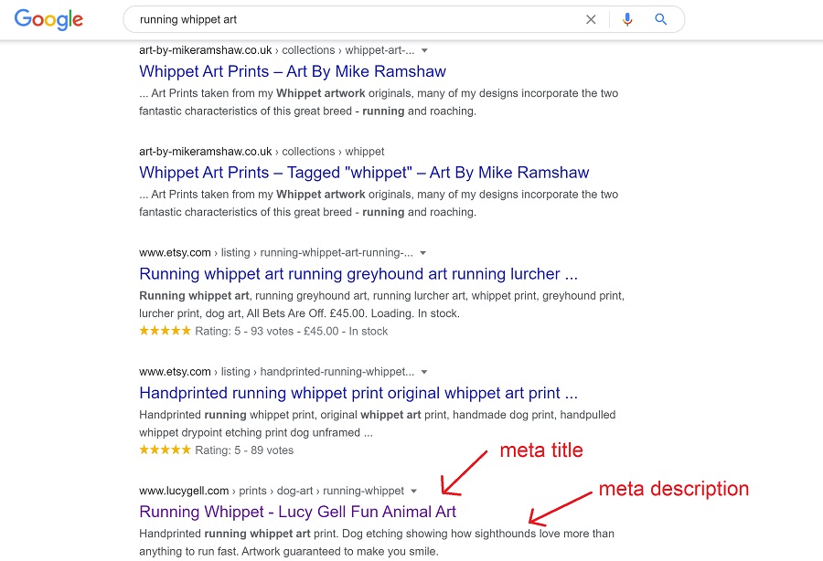823x561 pixels.
Task: Expand dropdown arrow beside lucygell.com running-whippet URL
Action: point(413,492)
